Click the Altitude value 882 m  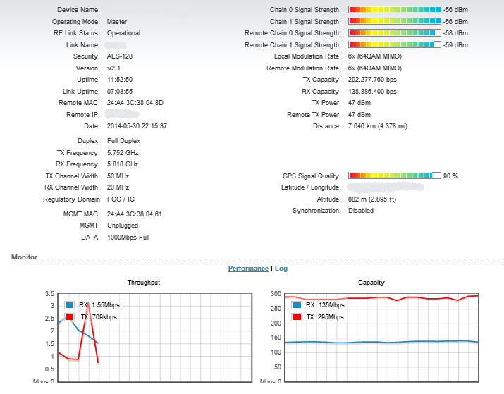[372, 199]
